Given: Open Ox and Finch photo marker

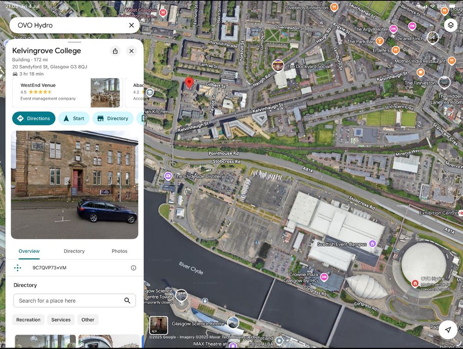Looking at the screenshot, I should pyautogui.click(x=432, y=38).
